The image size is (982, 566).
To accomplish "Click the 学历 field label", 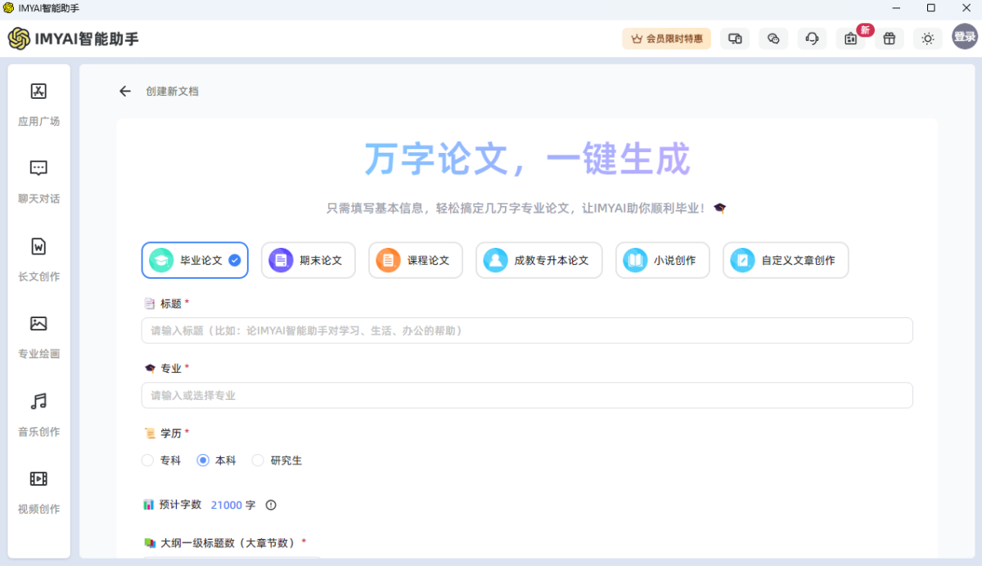I will click(170, 433).
